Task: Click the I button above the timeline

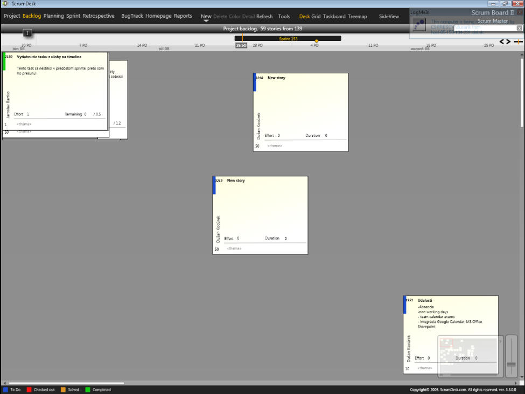Action: [x=27, y=33]
